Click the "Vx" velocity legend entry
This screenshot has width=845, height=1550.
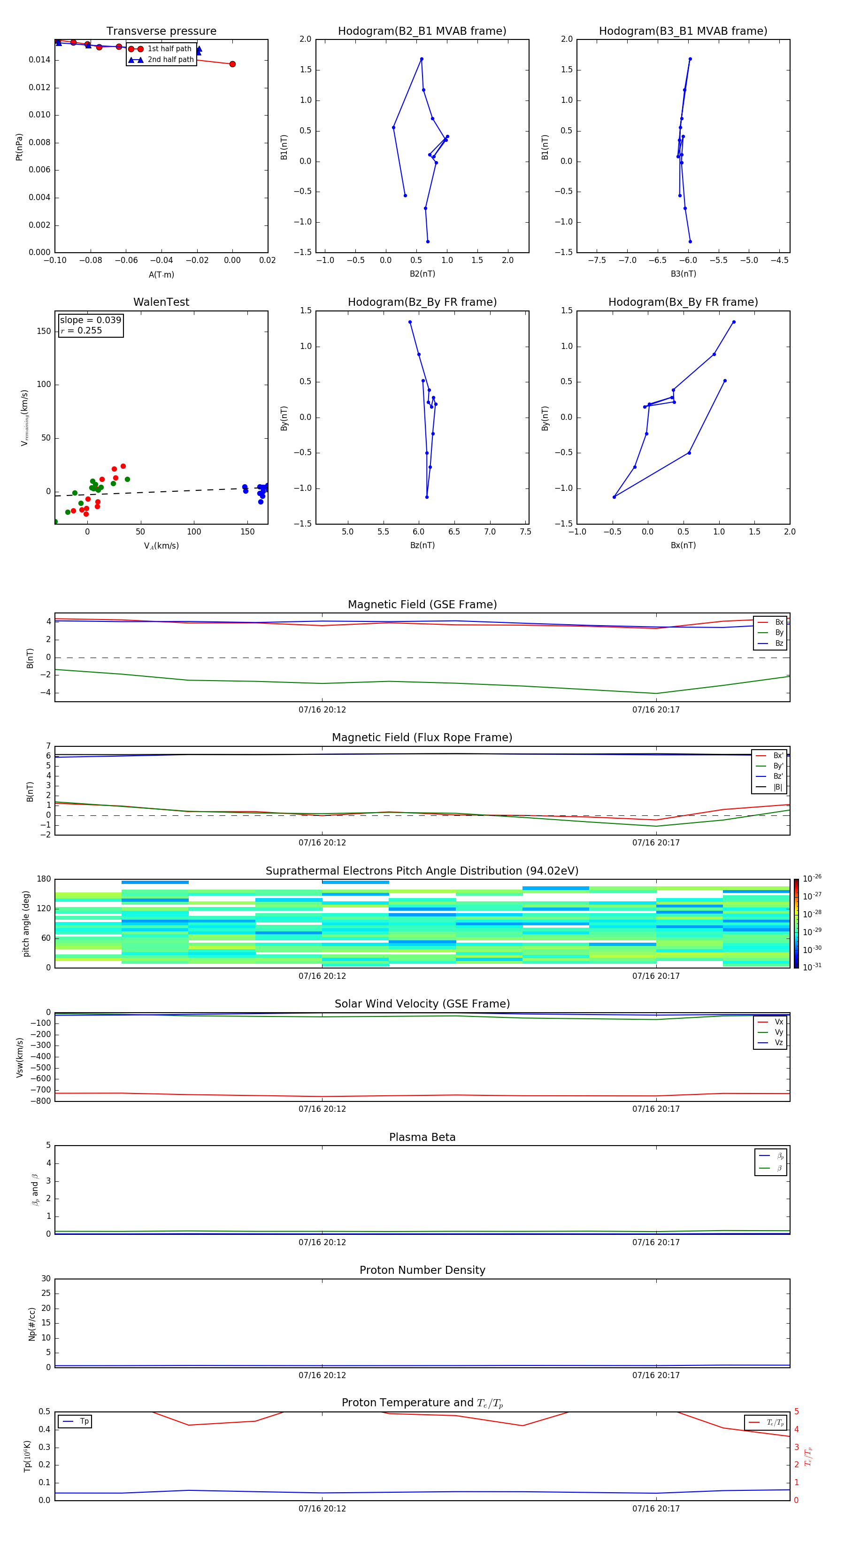tap(770, 1022)
